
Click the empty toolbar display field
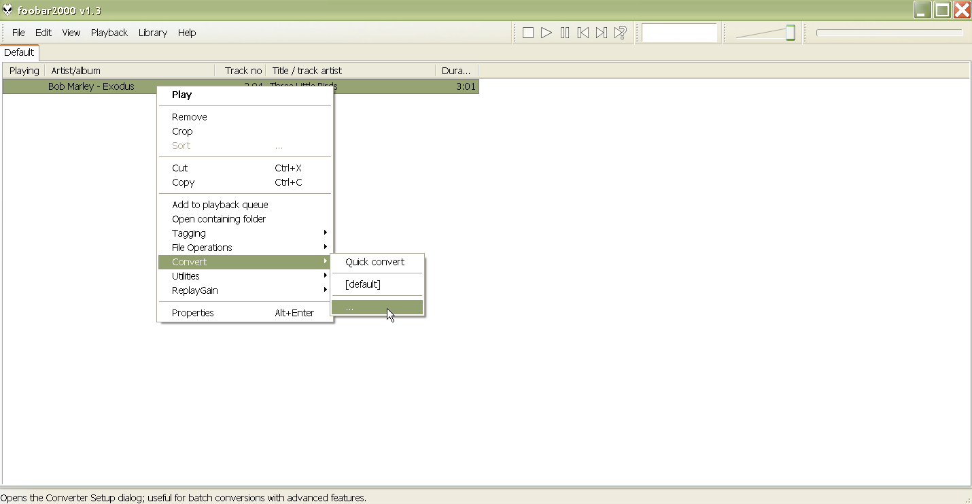click(680, 33)
